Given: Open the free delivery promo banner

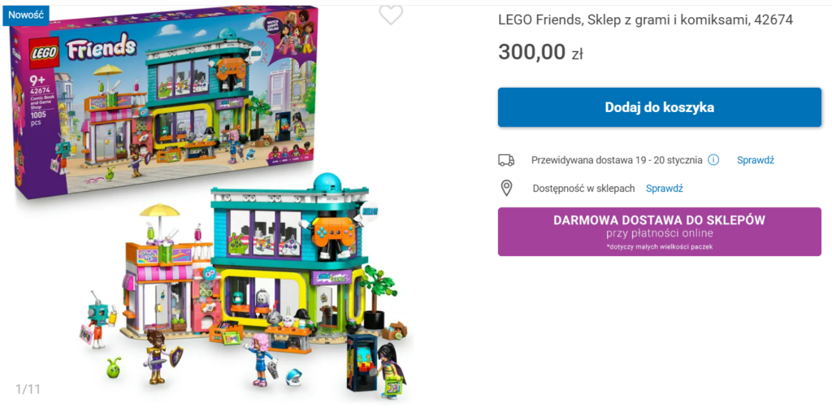Looking at the screenshot, I should point(660,232).
